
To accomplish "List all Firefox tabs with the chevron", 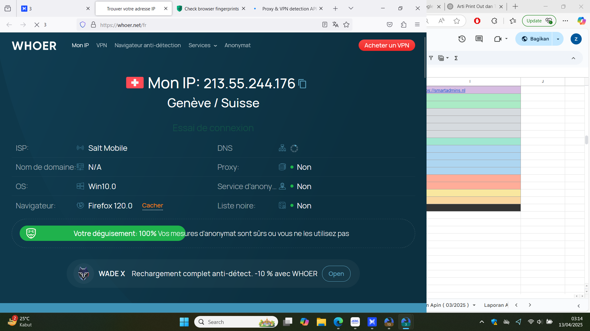I will tap(351, 9).
